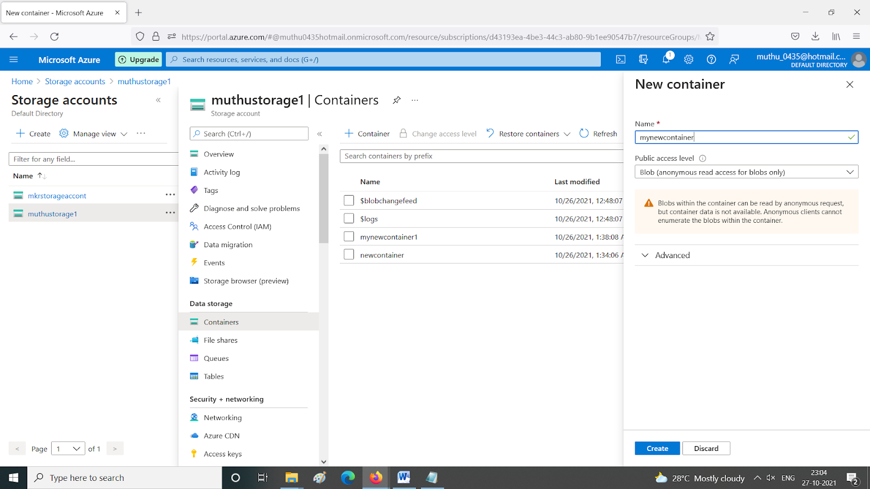The width and height of the screenshot is (870, 489).
Task: Open the notifications bell
Action: click(666, 59)
